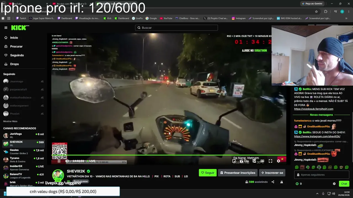The width and height of the screenshot is (353, 198).
Task: Report the stream via the alert icon
Action: (x=282, y=182)
